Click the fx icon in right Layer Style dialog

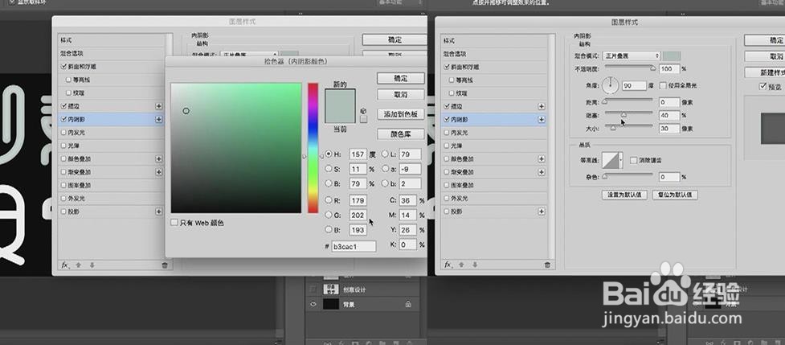coord(448,265)
